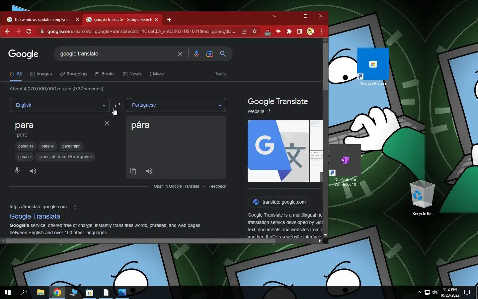Select the All results tab

(16, 74)
